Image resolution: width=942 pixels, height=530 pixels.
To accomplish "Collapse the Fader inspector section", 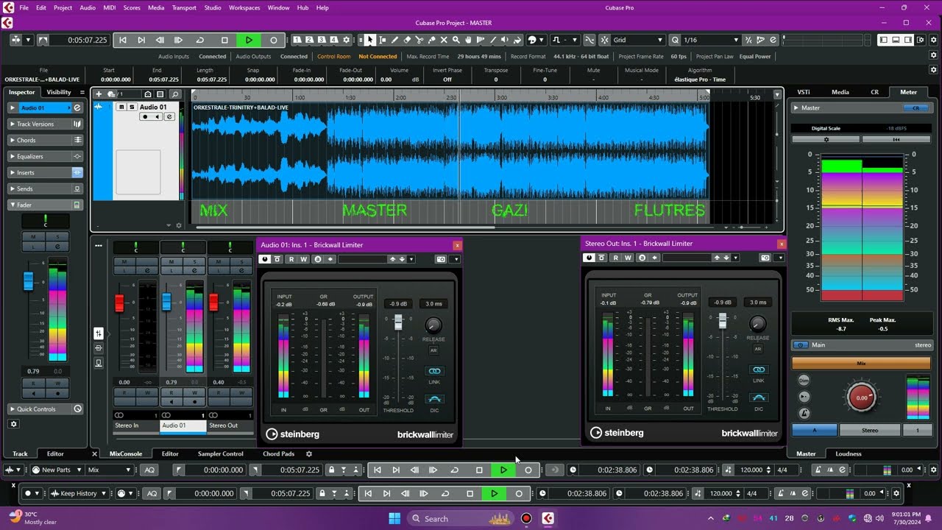I will (45, 205).
